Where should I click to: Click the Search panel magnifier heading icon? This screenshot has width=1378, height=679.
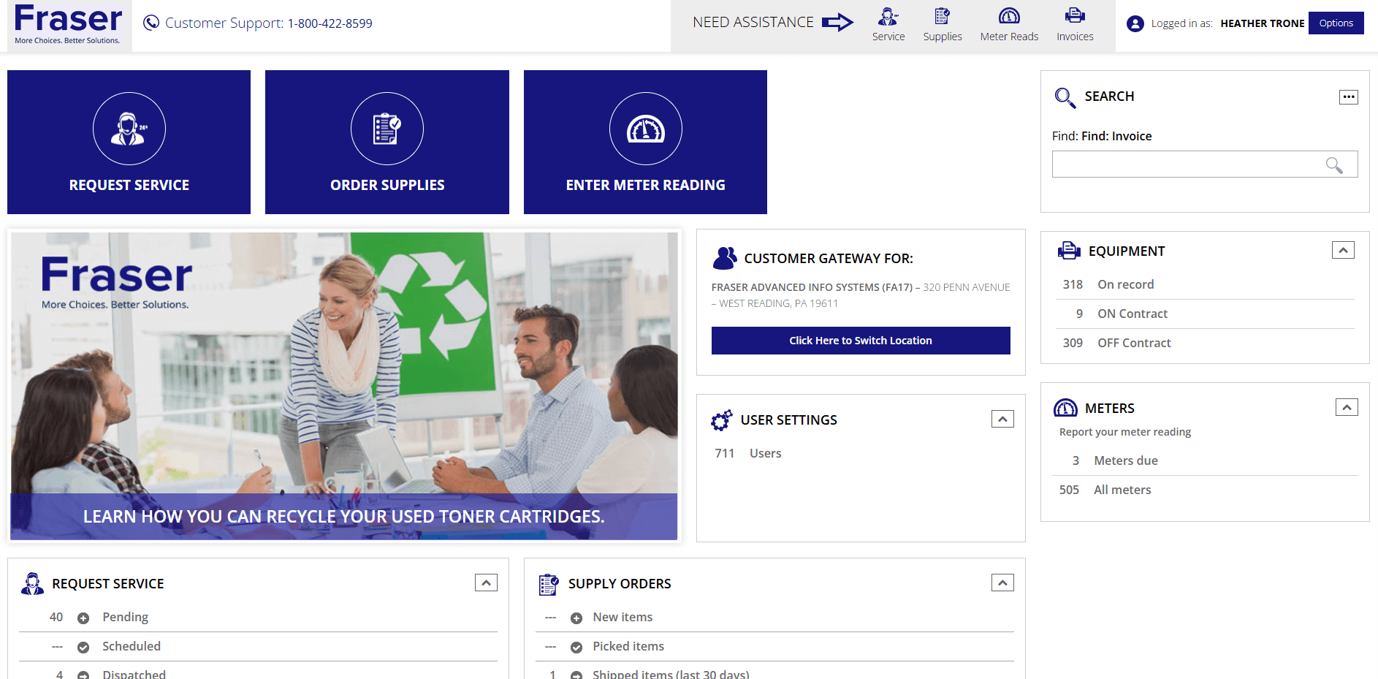click(1065, 97)
